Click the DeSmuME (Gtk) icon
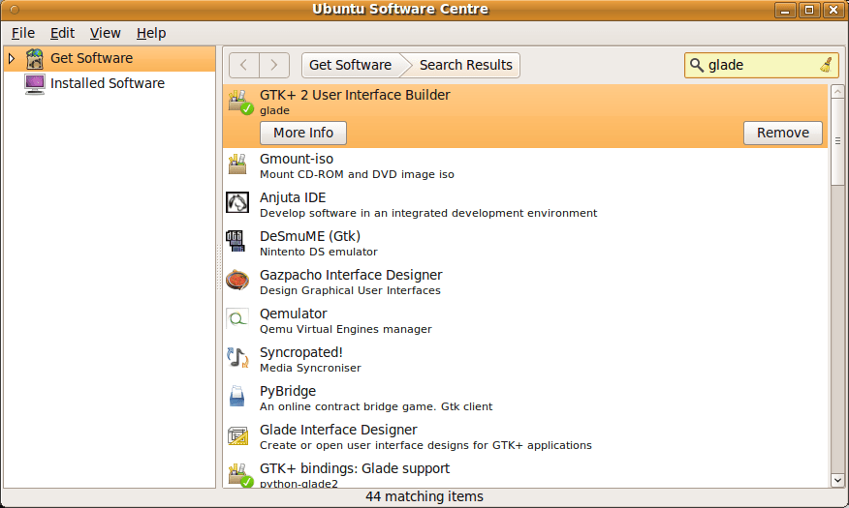Image resolution: width=849 pixels, height=508 pixels. pos(235,241)
